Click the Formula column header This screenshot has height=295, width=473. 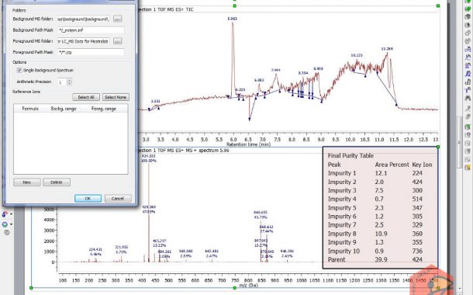tap(30, 109)
